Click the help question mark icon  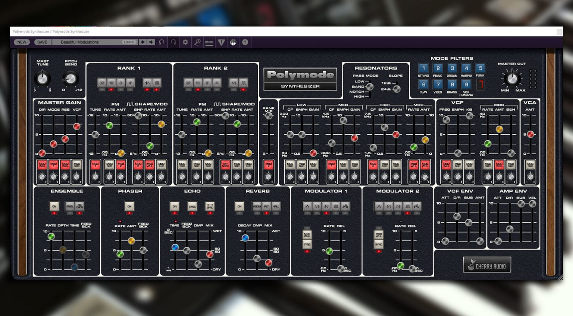245,42
